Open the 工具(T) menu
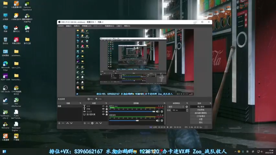Image resolution: width=276 pixels, height=155 pixels. 119,26
